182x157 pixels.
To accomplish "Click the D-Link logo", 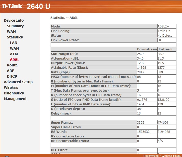I will point(12,6).
